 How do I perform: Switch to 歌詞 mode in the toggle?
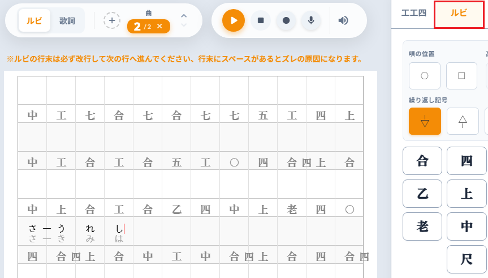[67, 20]
